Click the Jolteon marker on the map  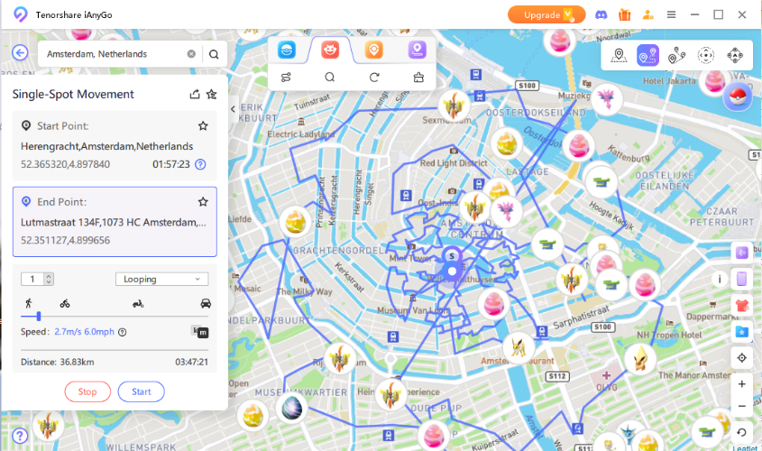[519, 348]
